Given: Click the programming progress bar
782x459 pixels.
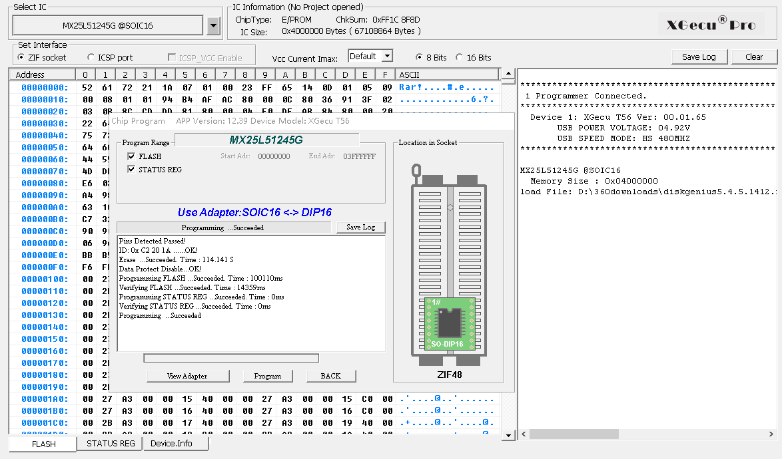Looking at the screenshot, I should [x=231, y=359].
